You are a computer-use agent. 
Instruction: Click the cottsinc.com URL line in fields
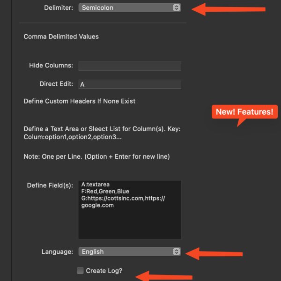123,199
